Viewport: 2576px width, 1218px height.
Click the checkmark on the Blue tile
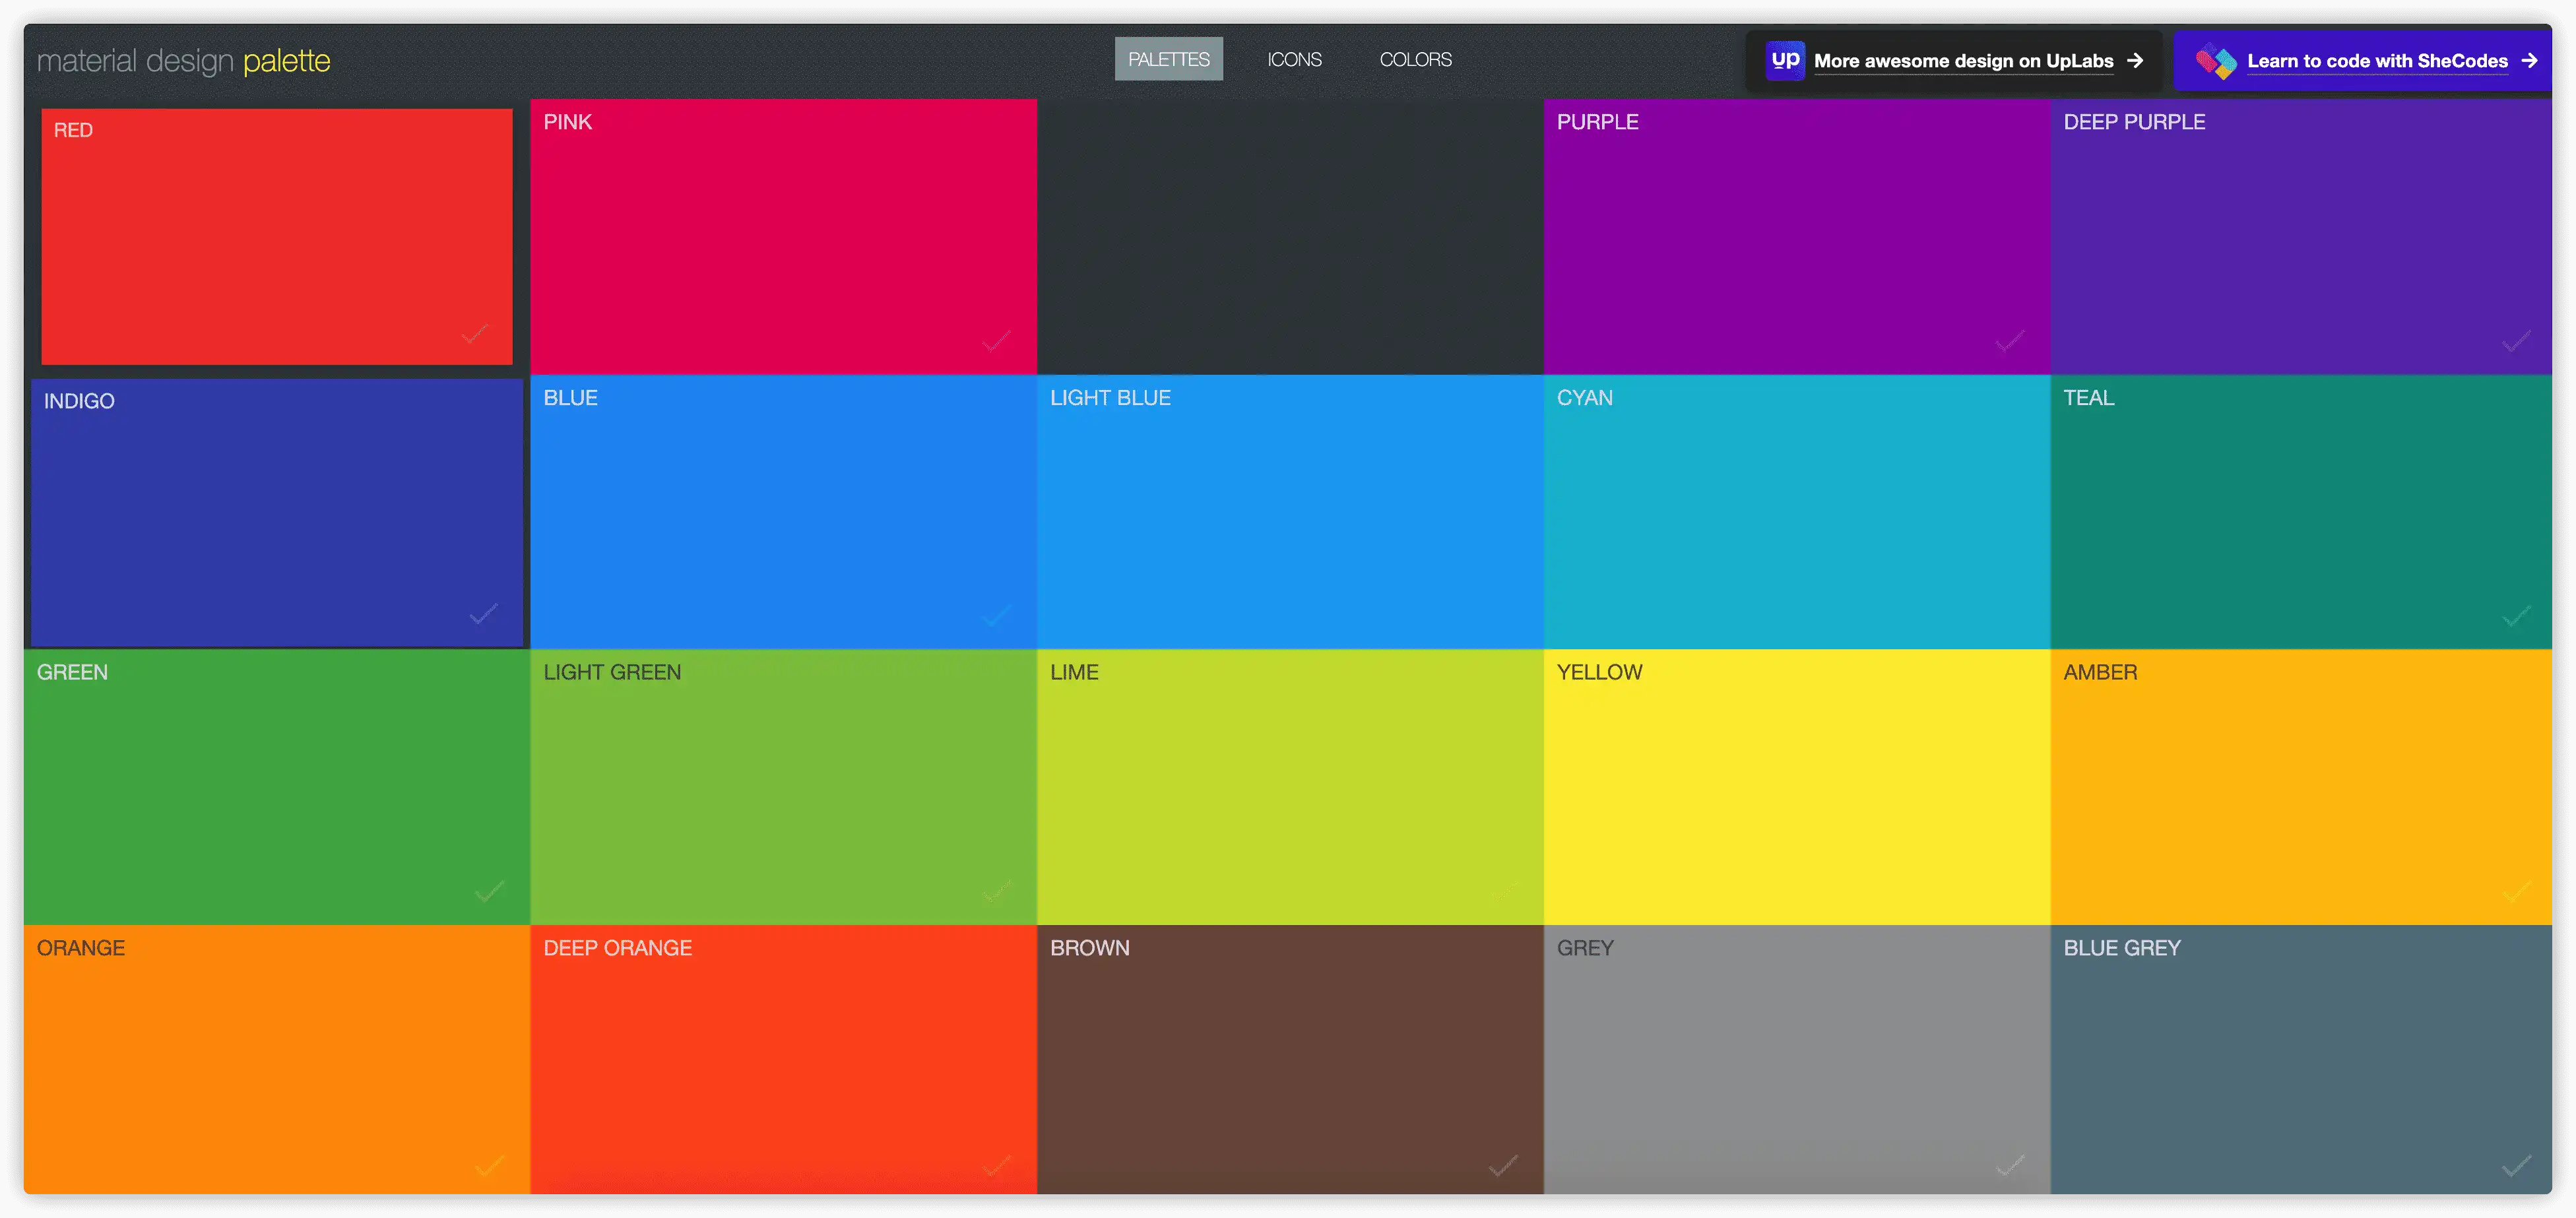(x=996, y=615)
